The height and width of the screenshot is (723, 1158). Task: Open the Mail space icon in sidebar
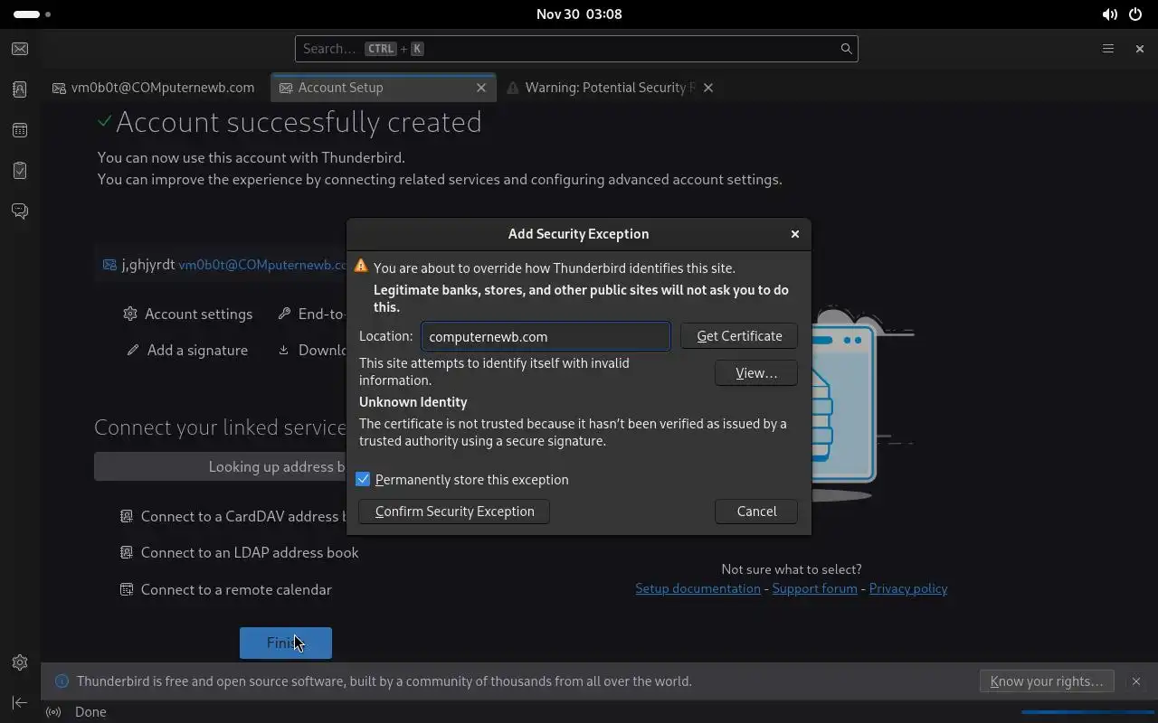[20, 49]
